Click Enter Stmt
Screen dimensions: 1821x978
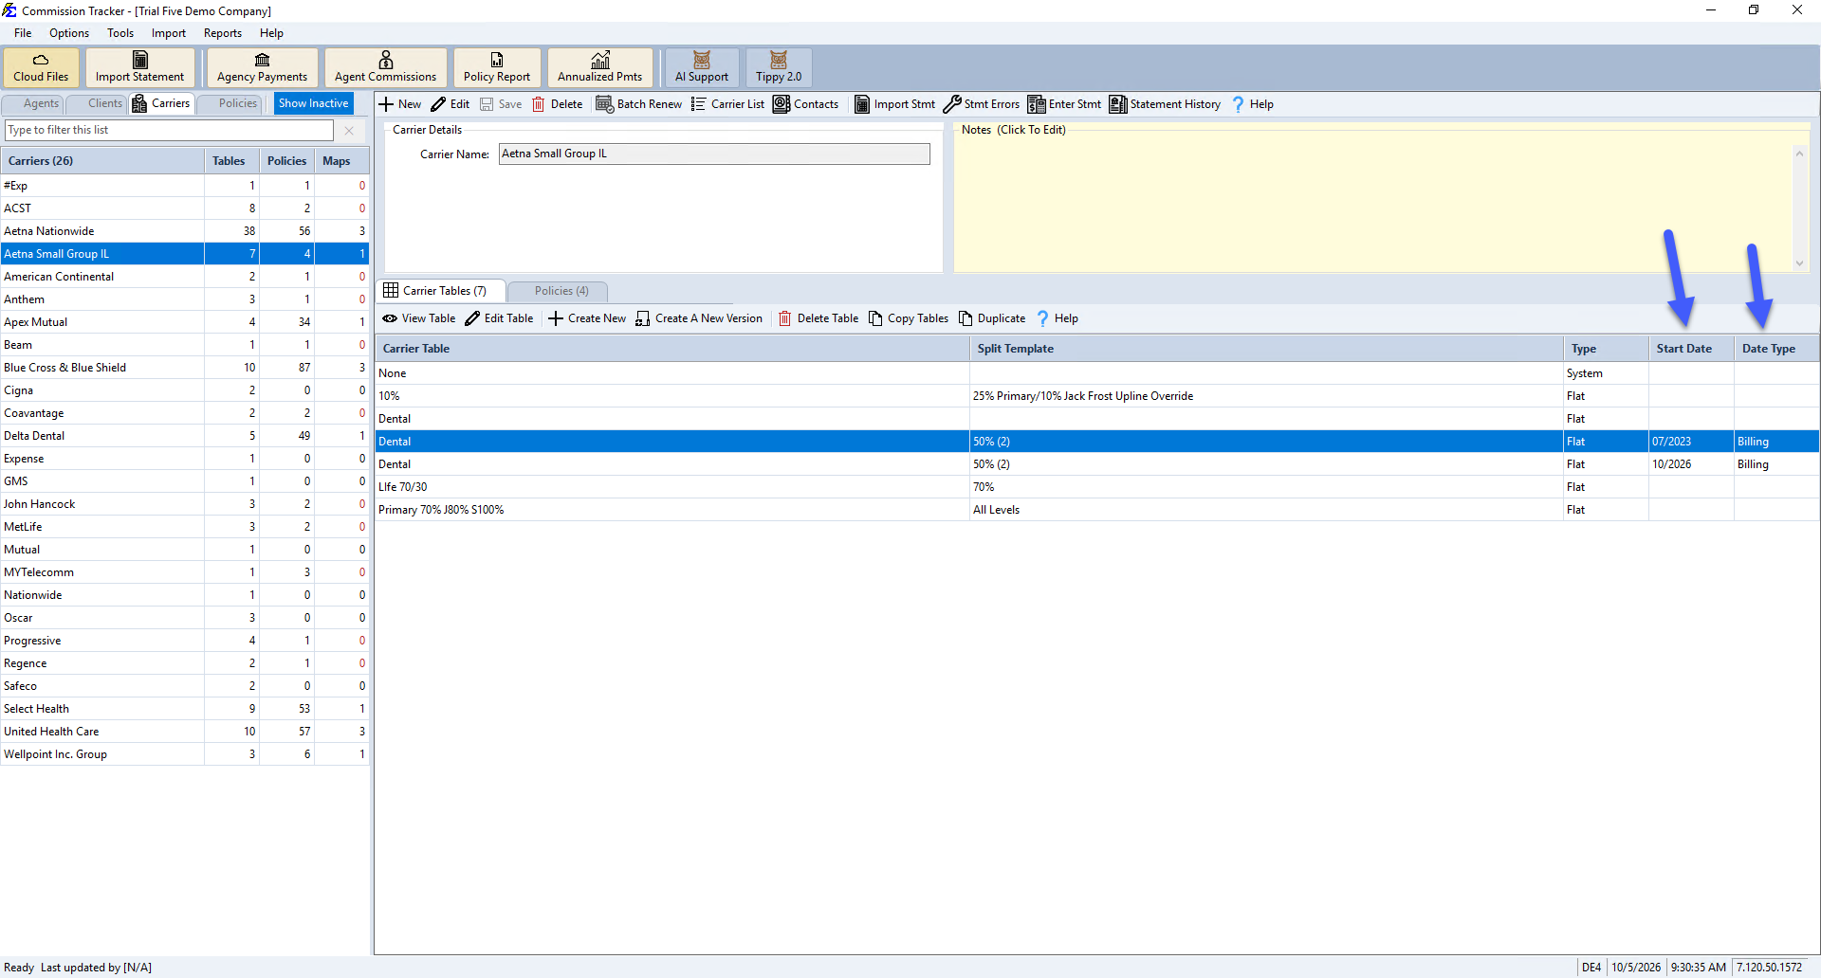pyautogui.click(x=1064, y=104)
